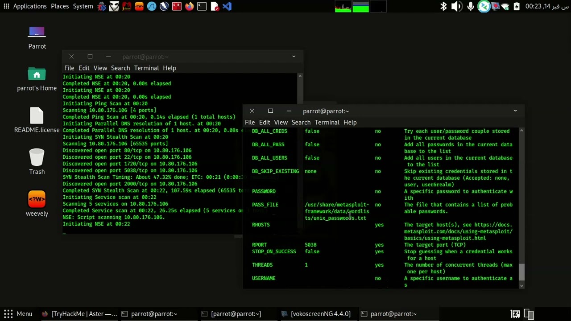
Task: Click the RPORT value 5038
Action: [310, 245]
